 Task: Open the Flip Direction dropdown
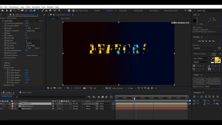tap(34, 43)
